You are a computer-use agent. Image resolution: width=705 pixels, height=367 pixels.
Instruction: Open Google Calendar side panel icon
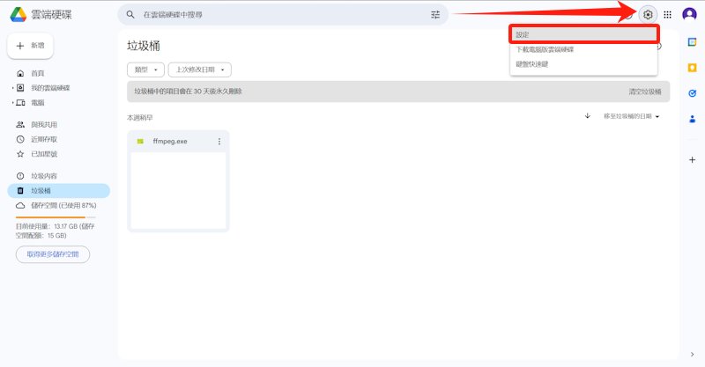click(693, 42)
